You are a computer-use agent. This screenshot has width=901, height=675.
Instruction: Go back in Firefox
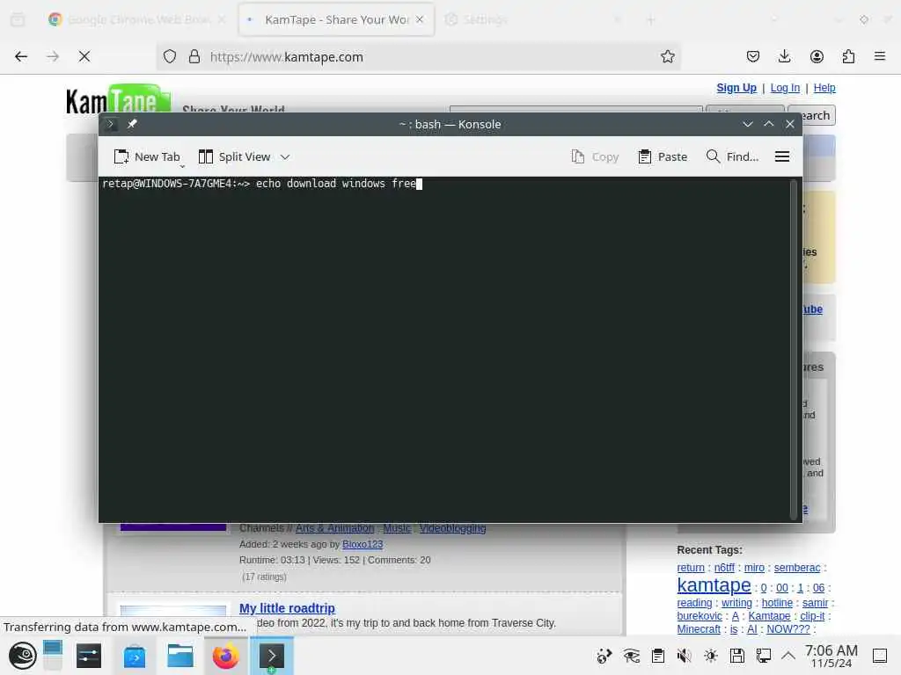click(21, 56)
